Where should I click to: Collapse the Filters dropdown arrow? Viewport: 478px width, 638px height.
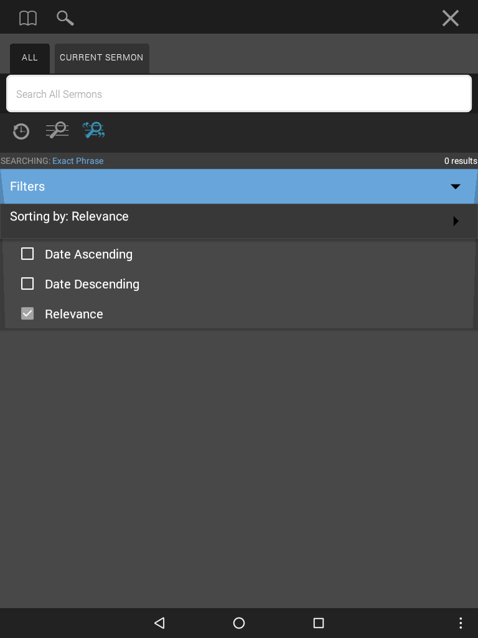pos(455,186)
